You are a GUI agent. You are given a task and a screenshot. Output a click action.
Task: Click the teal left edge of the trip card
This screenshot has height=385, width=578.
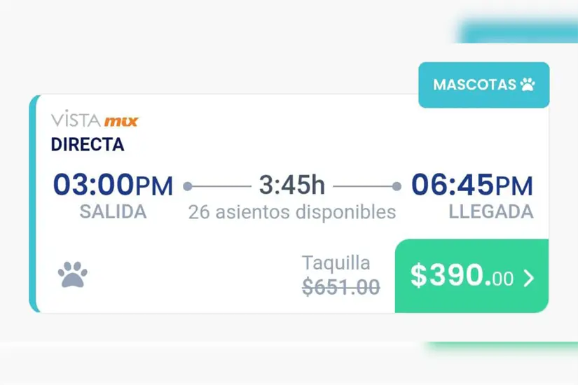pyautogui.click(x=32, y=203)
